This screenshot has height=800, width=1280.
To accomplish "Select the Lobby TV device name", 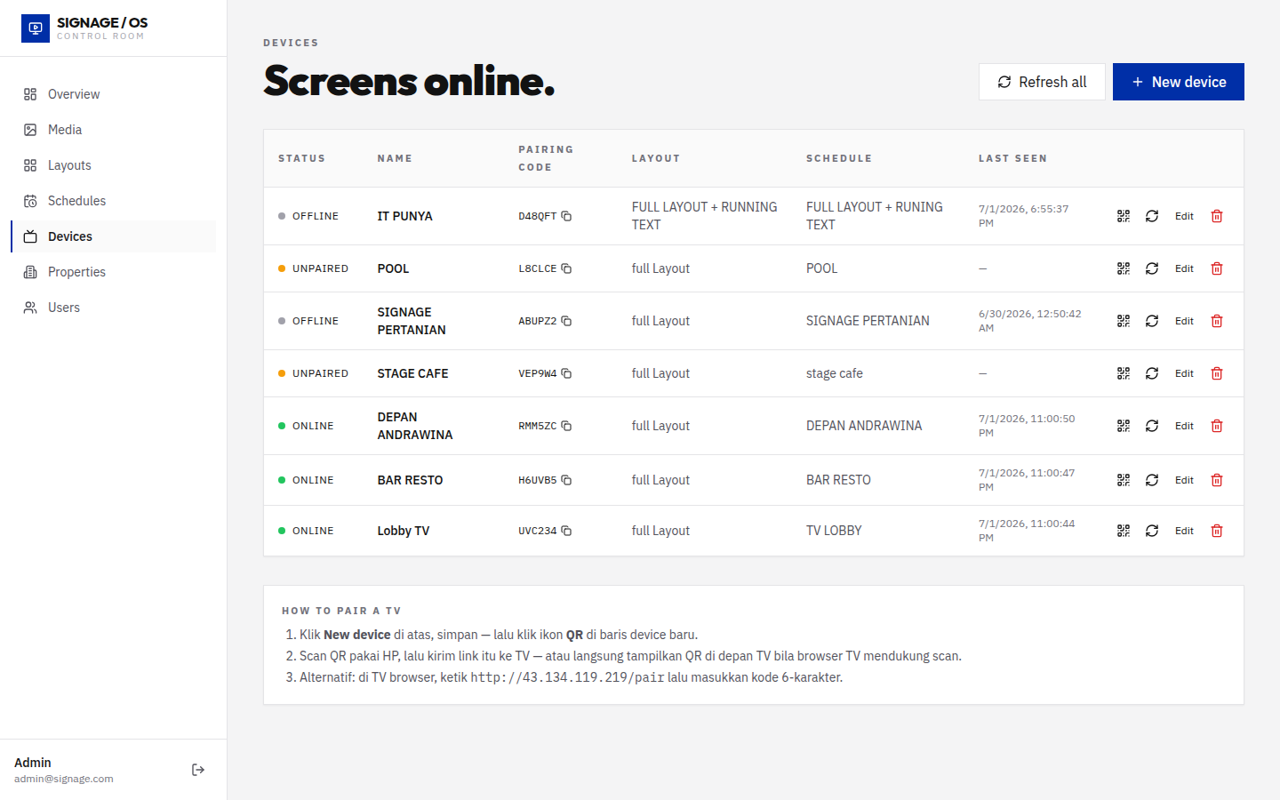I will coord(404,531).
